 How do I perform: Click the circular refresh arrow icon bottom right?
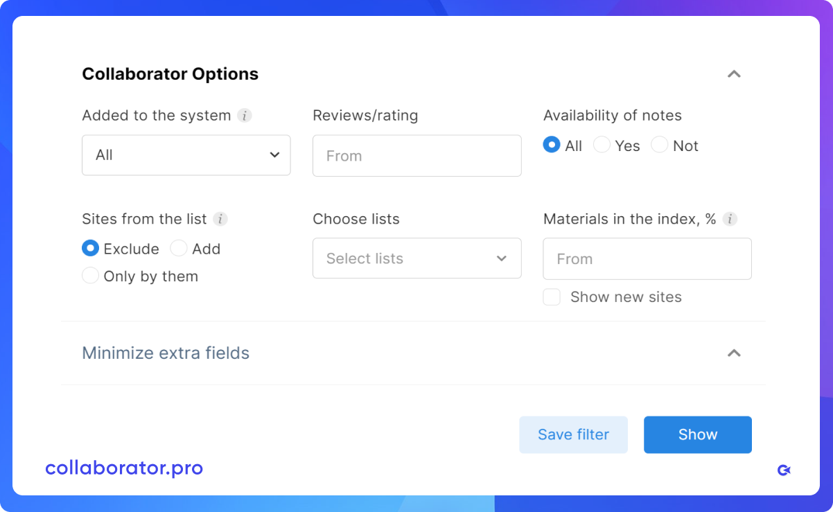(784, 470)
